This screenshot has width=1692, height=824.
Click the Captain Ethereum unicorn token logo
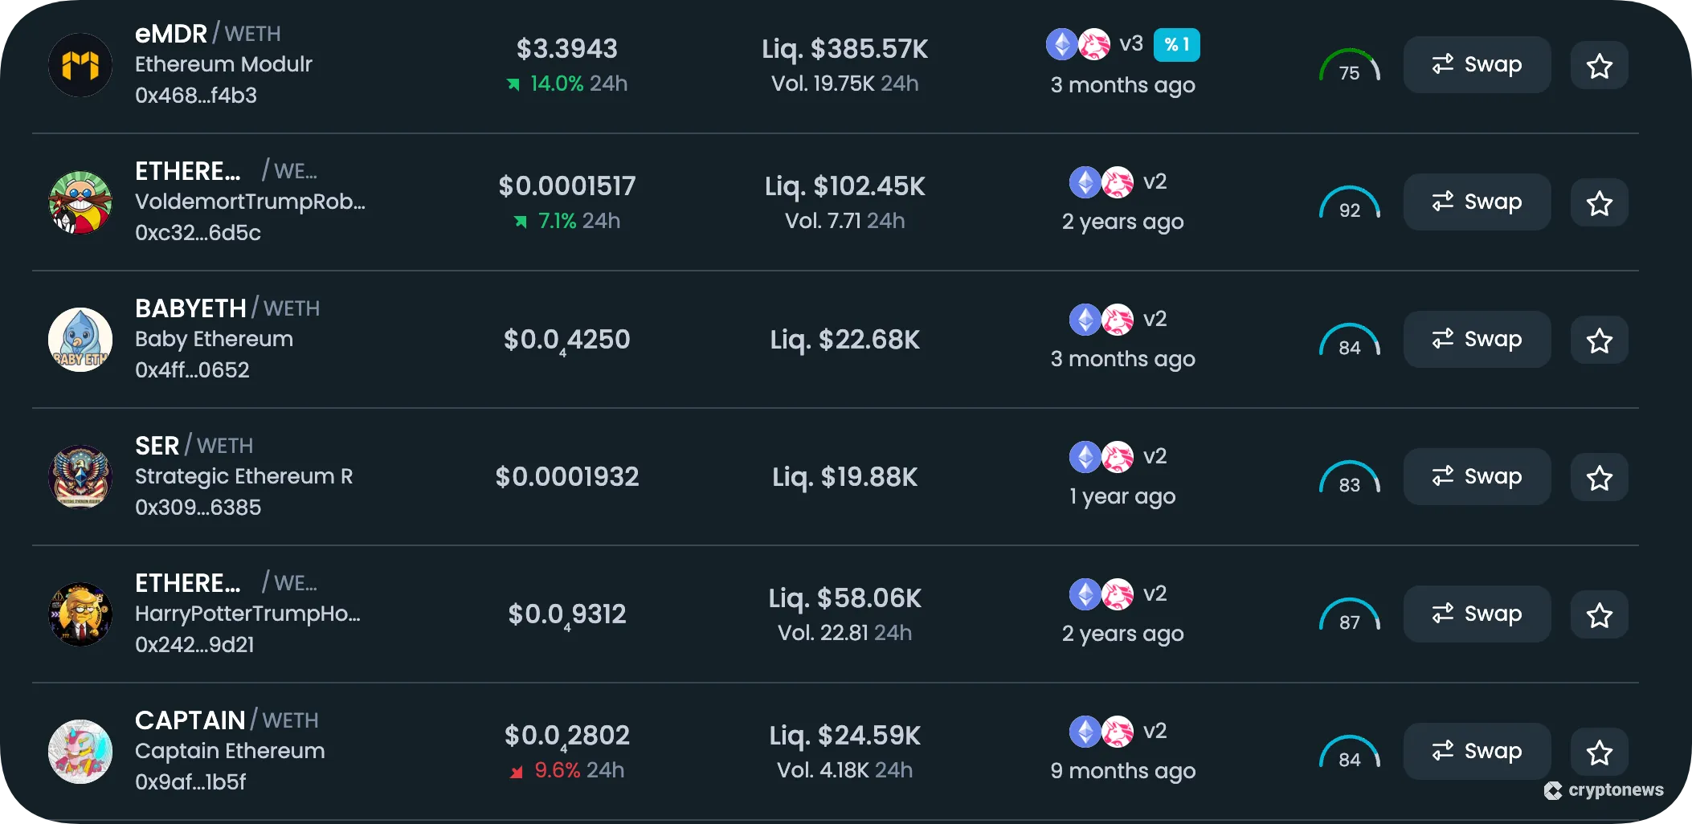[x=80, y=751]
